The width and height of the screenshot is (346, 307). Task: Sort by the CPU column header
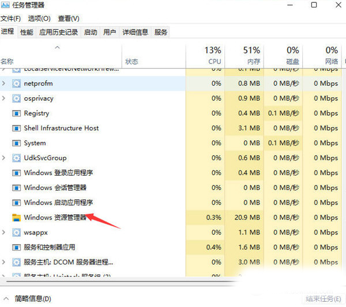[205, 56]
